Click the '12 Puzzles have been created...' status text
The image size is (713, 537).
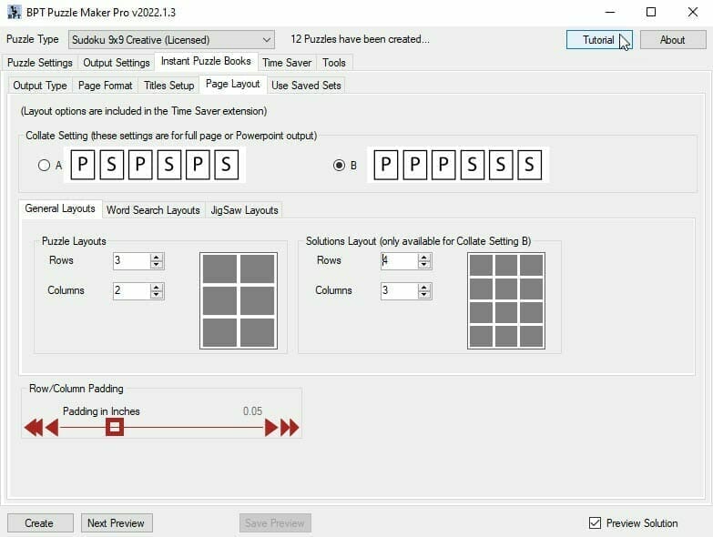[x=360, y=39]
